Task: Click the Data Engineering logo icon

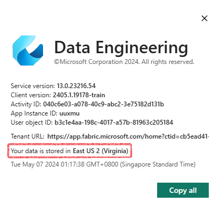Action: tap(28, 51)
